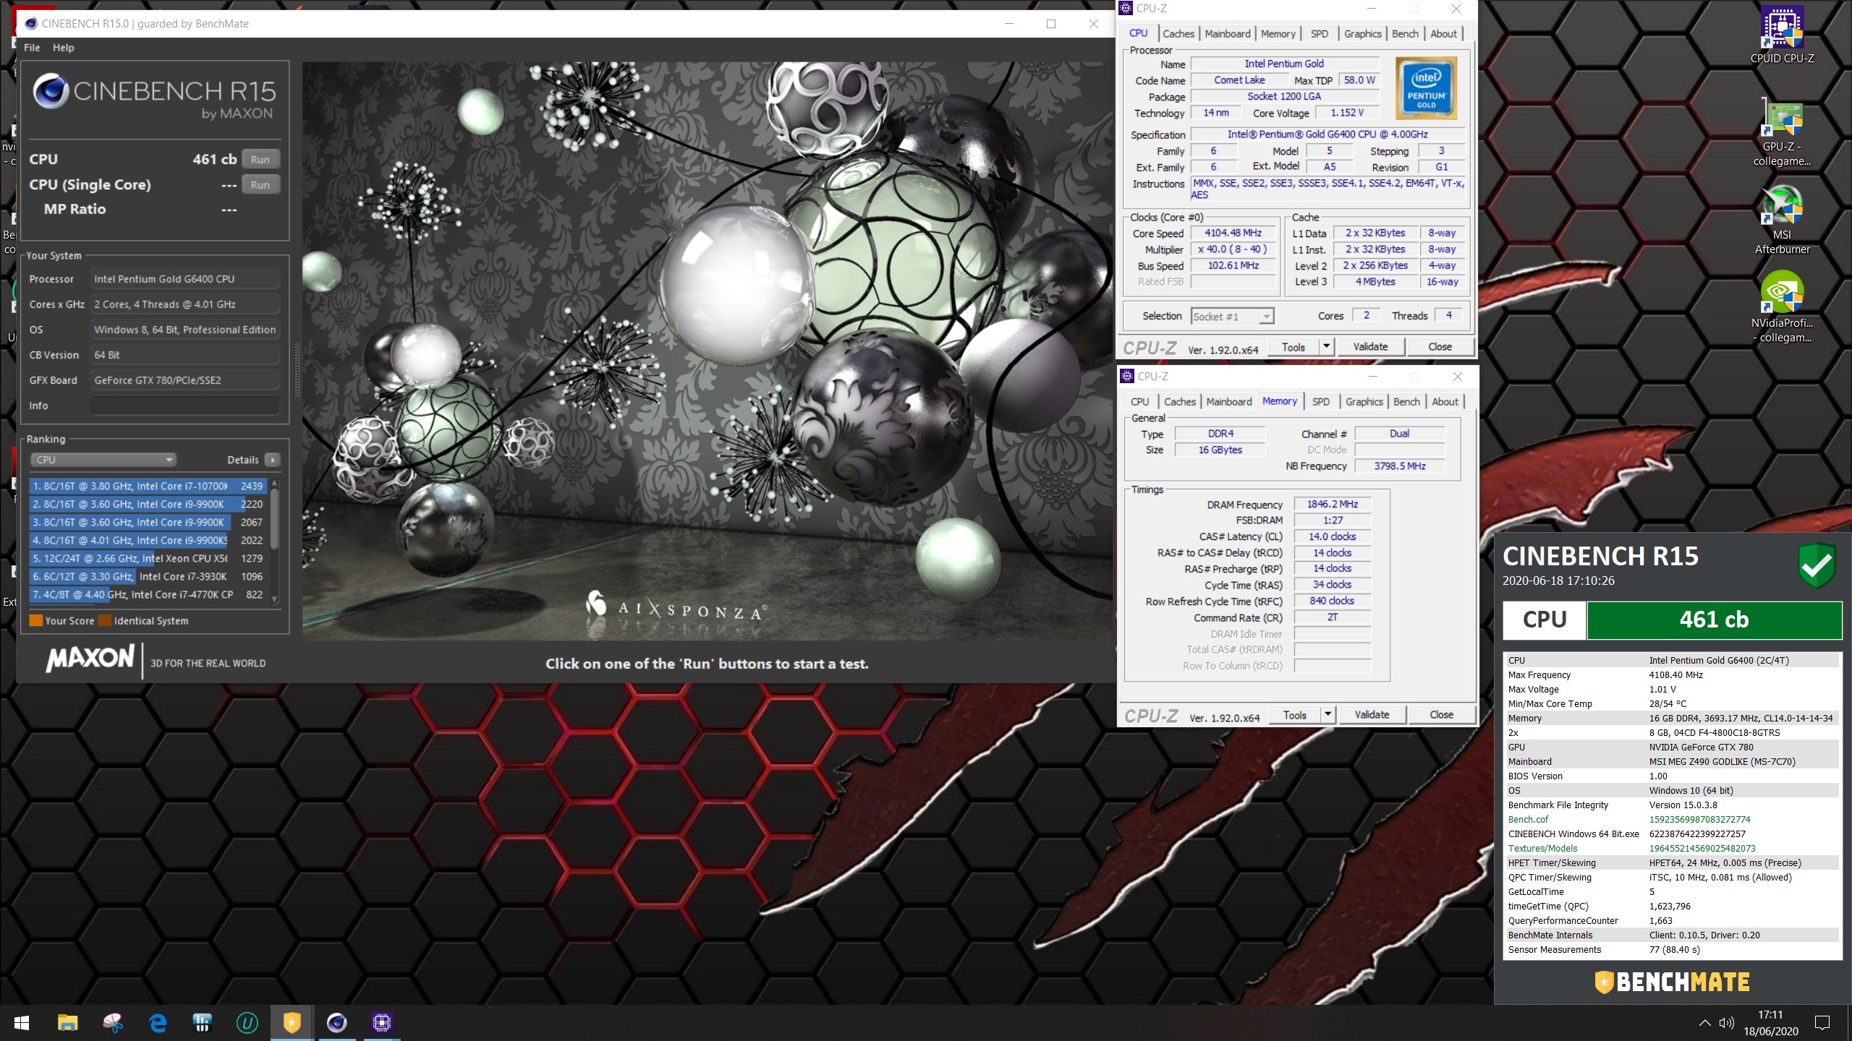
Task: Select ranking entry Xeon CPU X5 1279
Action: click(x=148, y=559)
